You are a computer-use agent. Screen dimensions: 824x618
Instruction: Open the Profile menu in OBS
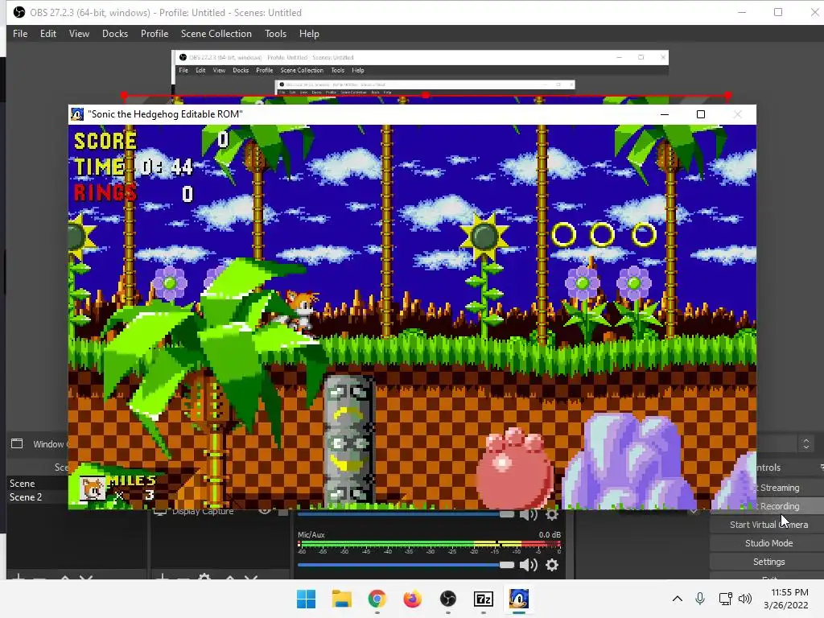pos(154,34)
